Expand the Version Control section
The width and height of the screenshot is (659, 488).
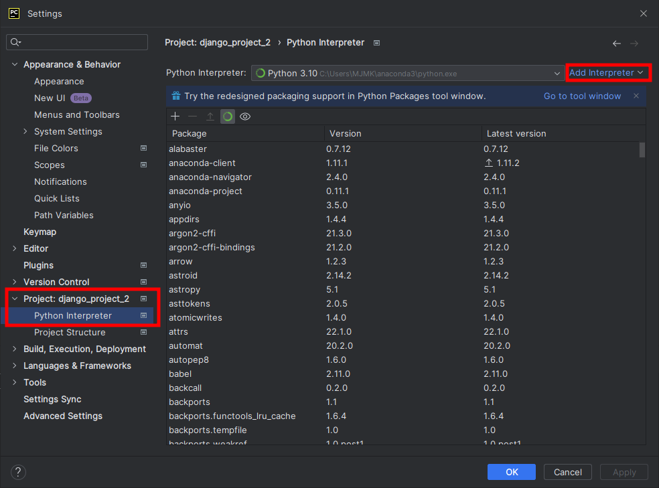point(15,282)
